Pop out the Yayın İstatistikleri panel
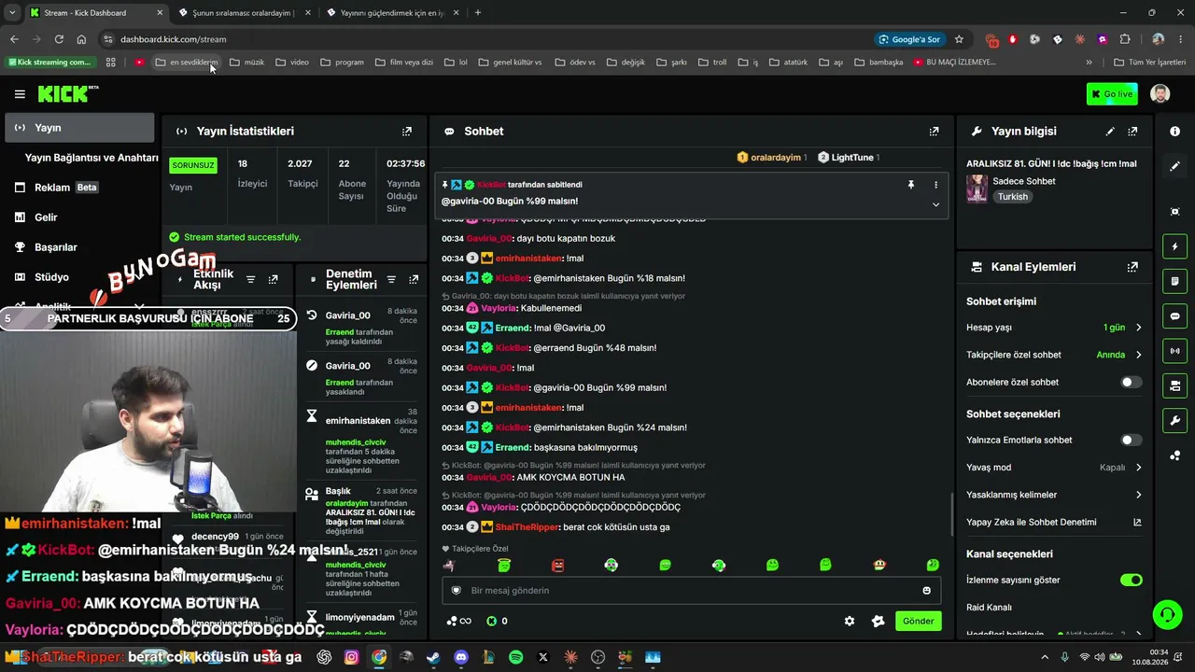The width and height of the screenshot is (1195, 672). (407, 132)
